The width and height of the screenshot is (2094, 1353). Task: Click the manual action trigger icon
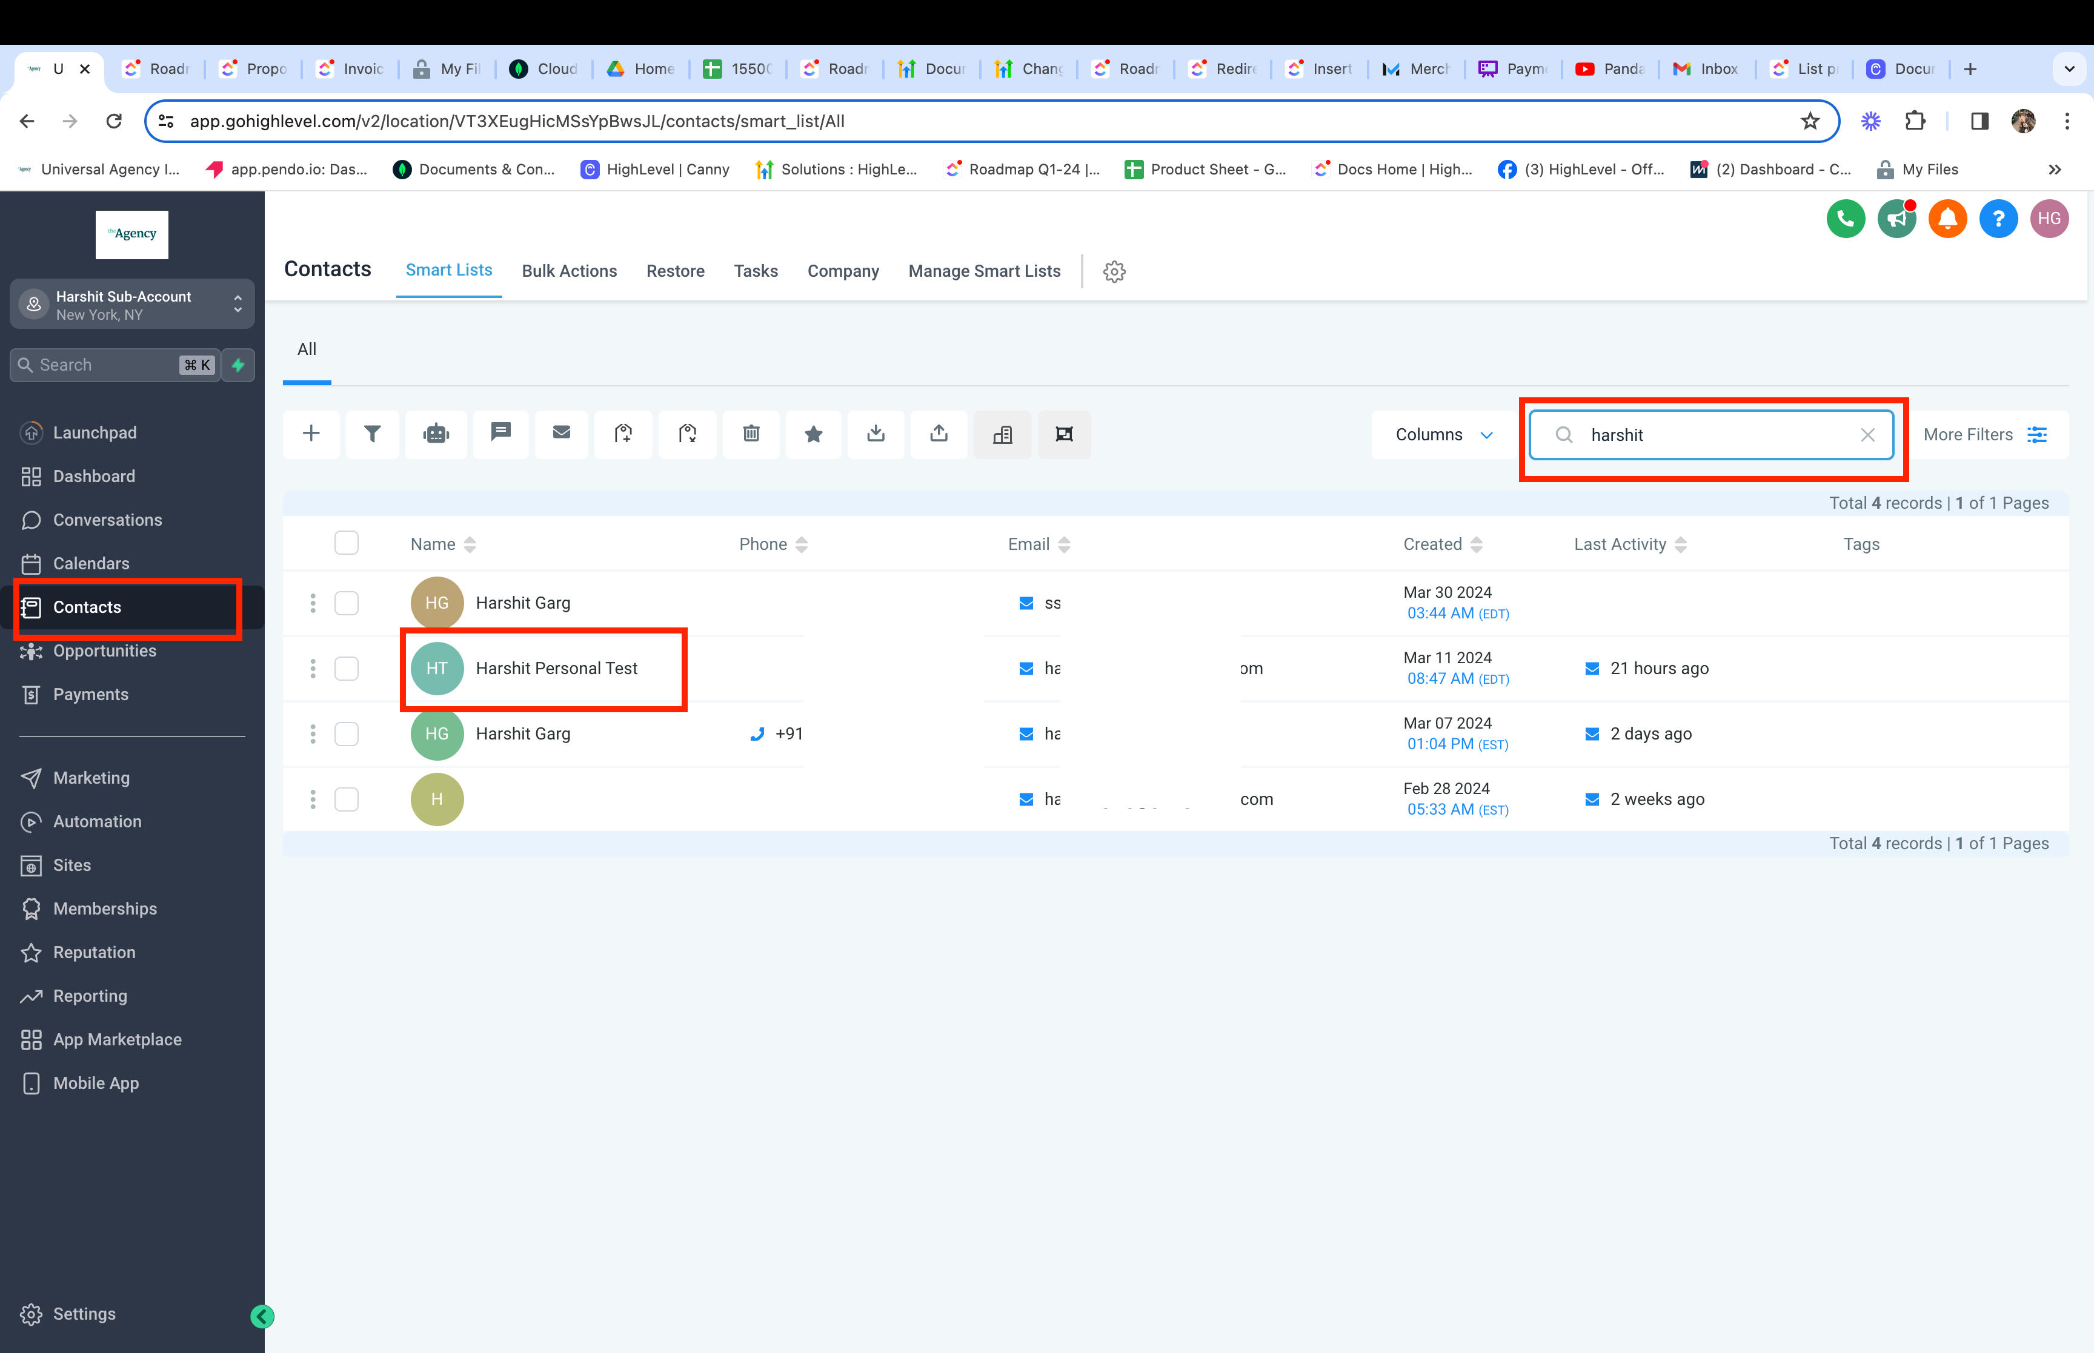(x=436, y=433)
